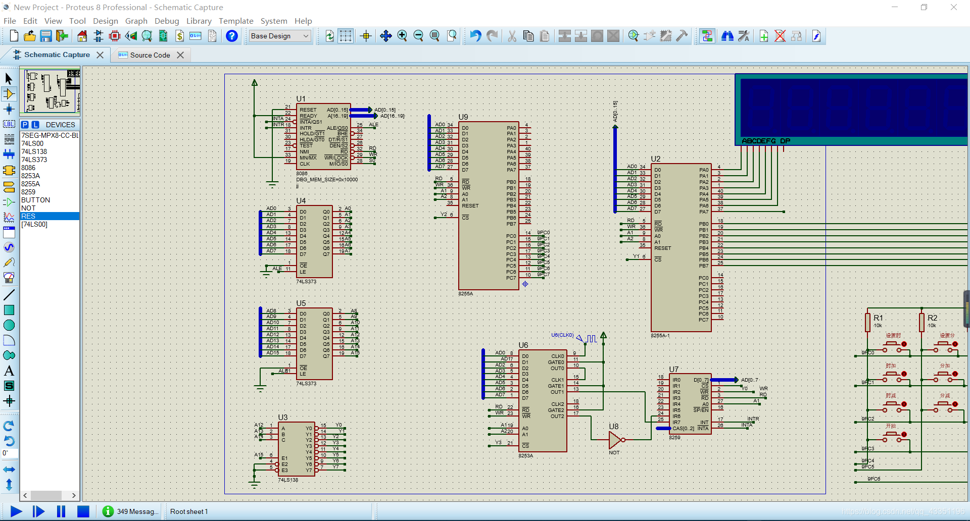The height and width of the screenshot is (521, 970).
Task: Toggle the X-mirror horizontal flip icon
Action: tap(9, 470)
